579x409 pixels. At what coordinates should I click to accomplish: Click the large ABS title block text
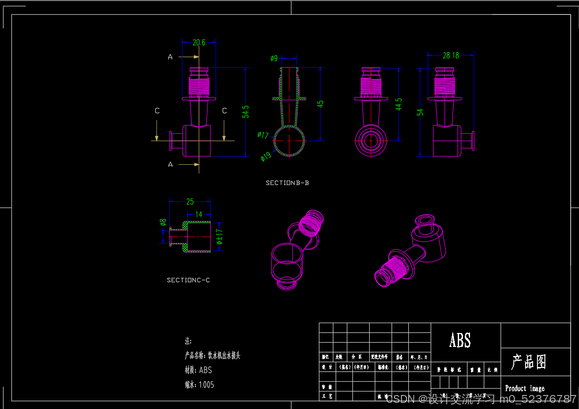[460, 340]
